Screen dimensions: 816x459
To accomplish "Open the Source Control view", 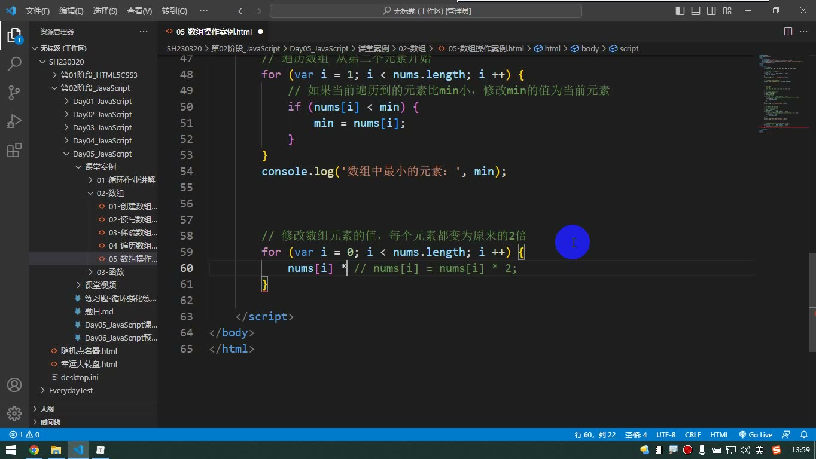I will pyautogui.click(x=14, y=92).
